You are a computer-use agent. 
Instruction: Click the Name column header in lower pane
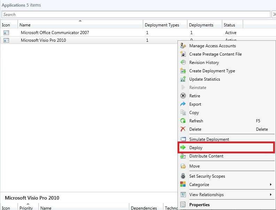[x=84, y=207]
